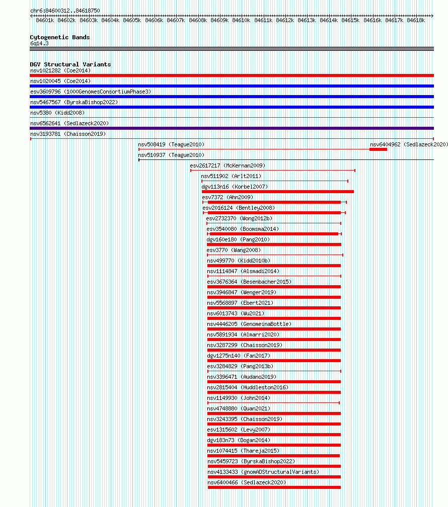Select esv3770 (Wang2008) variant label
The width and height of the screenshot is (448, 507).
pyautogui.click(x=234, y=250)
